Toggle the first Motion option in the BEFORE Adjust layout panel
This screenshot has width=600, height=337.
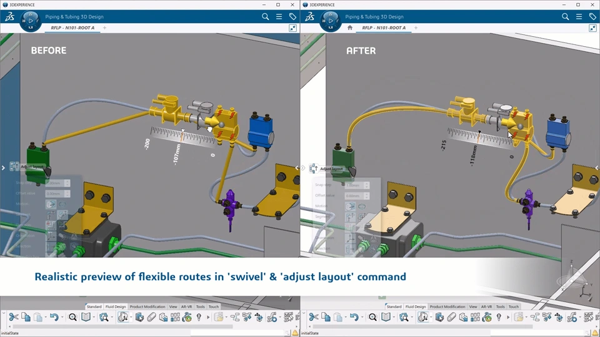[51, 204]
